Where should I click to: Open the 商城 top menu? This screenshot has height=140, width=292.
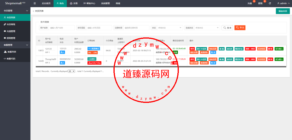coord(118,3)
